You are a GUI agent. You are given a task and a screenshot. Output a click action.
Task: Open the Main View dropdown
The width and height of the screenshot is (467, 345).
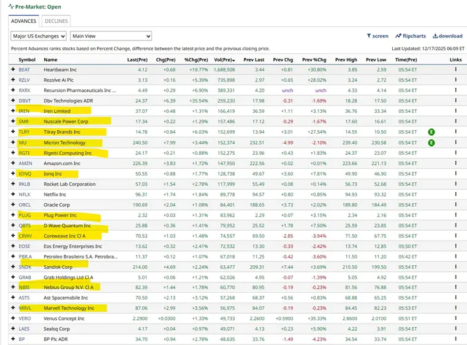coord(111,36)
